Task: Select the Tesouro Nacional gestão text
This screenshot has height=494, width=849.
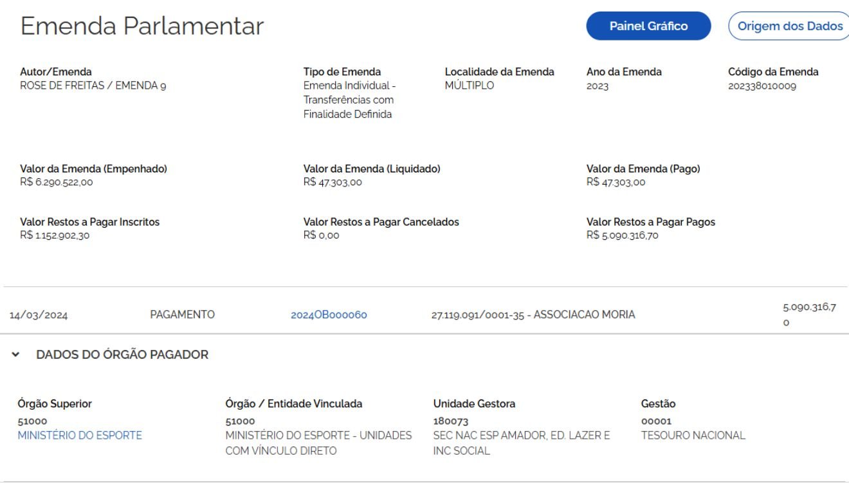Action: click(693, 435)
